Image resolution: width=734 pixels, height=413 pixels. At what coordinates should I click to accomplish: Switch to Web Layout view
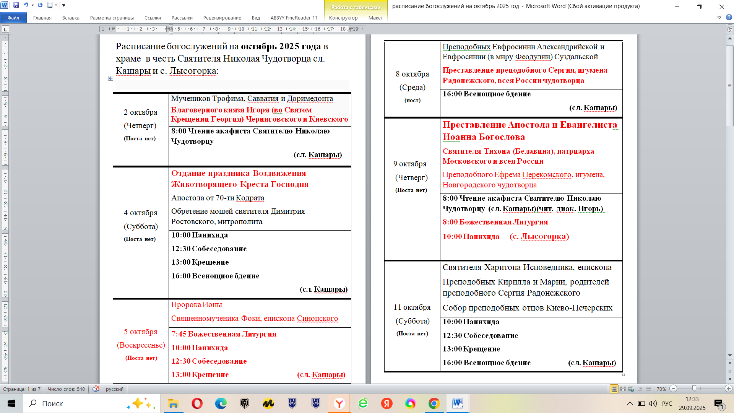[631, 389]
